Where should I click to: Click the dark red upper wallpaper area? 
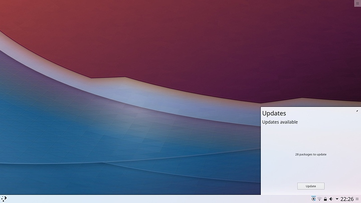point(125,35)
